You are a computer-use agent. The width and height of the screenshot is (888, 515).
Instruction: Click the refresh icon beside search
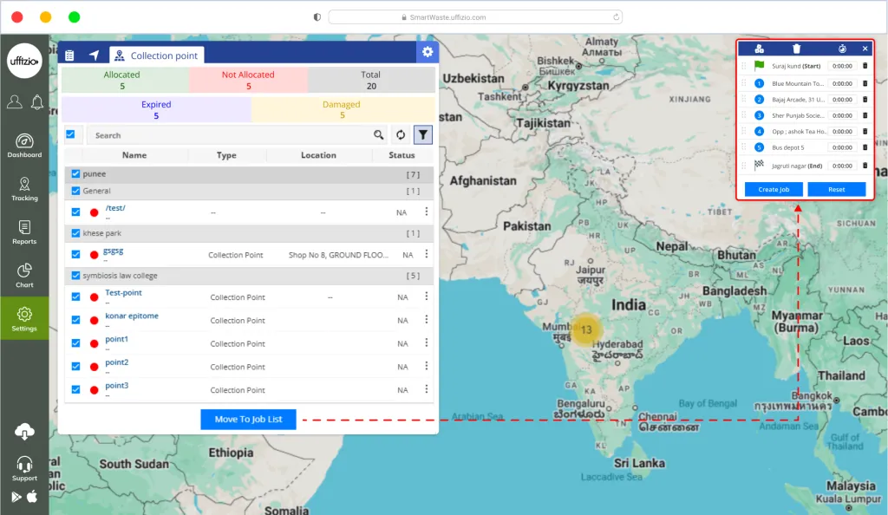[401, 135]
